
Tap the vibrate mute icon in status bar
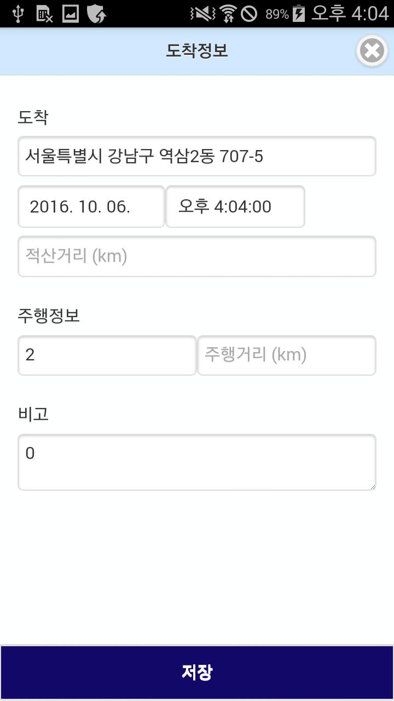click(203, 14)
